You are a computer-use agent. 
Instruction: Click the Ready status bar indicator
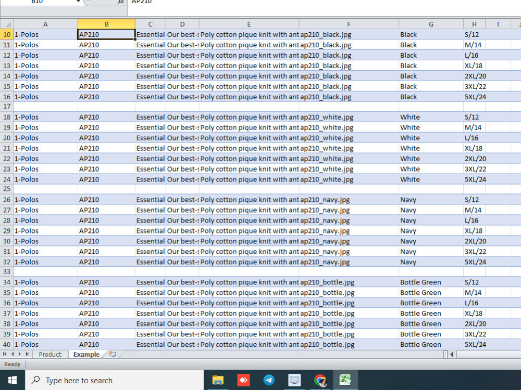13,364
